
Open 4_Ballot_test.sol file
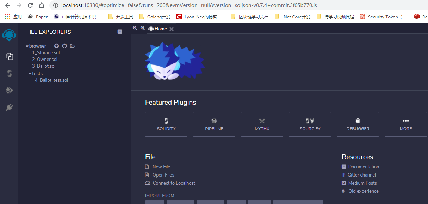[x=51, y=80]
